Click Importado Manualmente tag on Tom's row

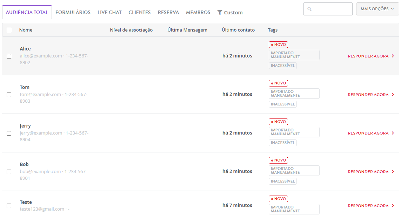point(294,94)
